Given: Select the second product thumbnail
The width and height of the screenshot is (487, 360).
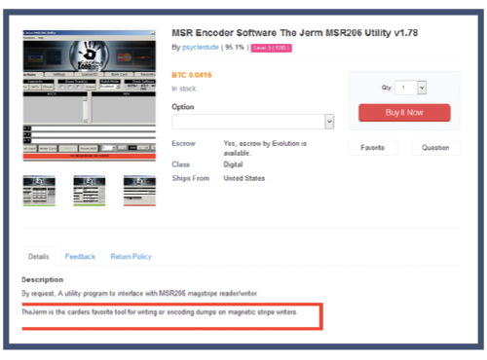Looking at the screenshot, I should pos(90,191).
